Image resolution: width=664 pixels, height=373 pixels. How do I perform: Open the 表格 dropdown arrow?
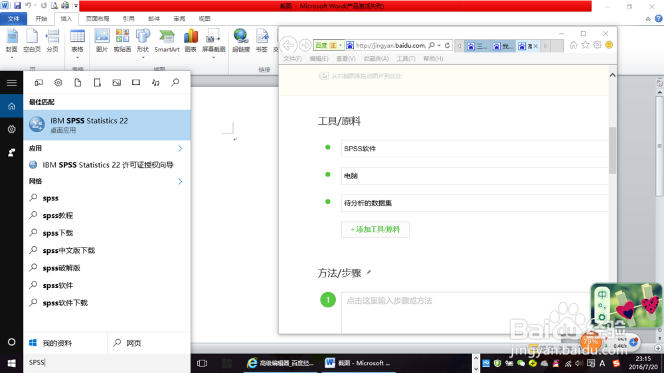(78, 57)
